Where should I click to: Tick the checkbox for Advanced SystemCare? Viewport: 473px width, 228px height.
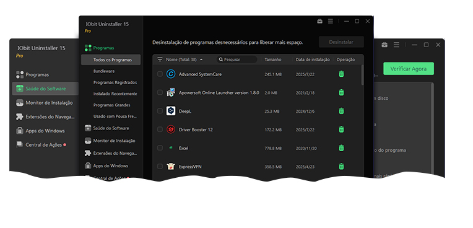160,74
